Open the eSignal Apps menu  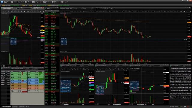pyautogui.click(x=37, y=2)
